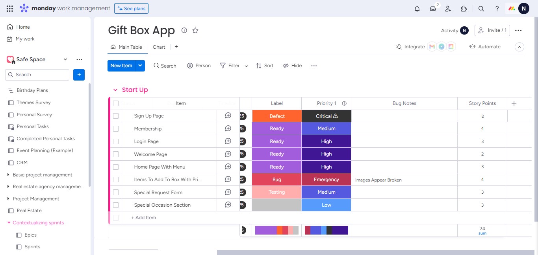Image resolution: width=538 pixels, height=255 pixels.
Task: Add a new column with plus icon
Action: (514, 104)
